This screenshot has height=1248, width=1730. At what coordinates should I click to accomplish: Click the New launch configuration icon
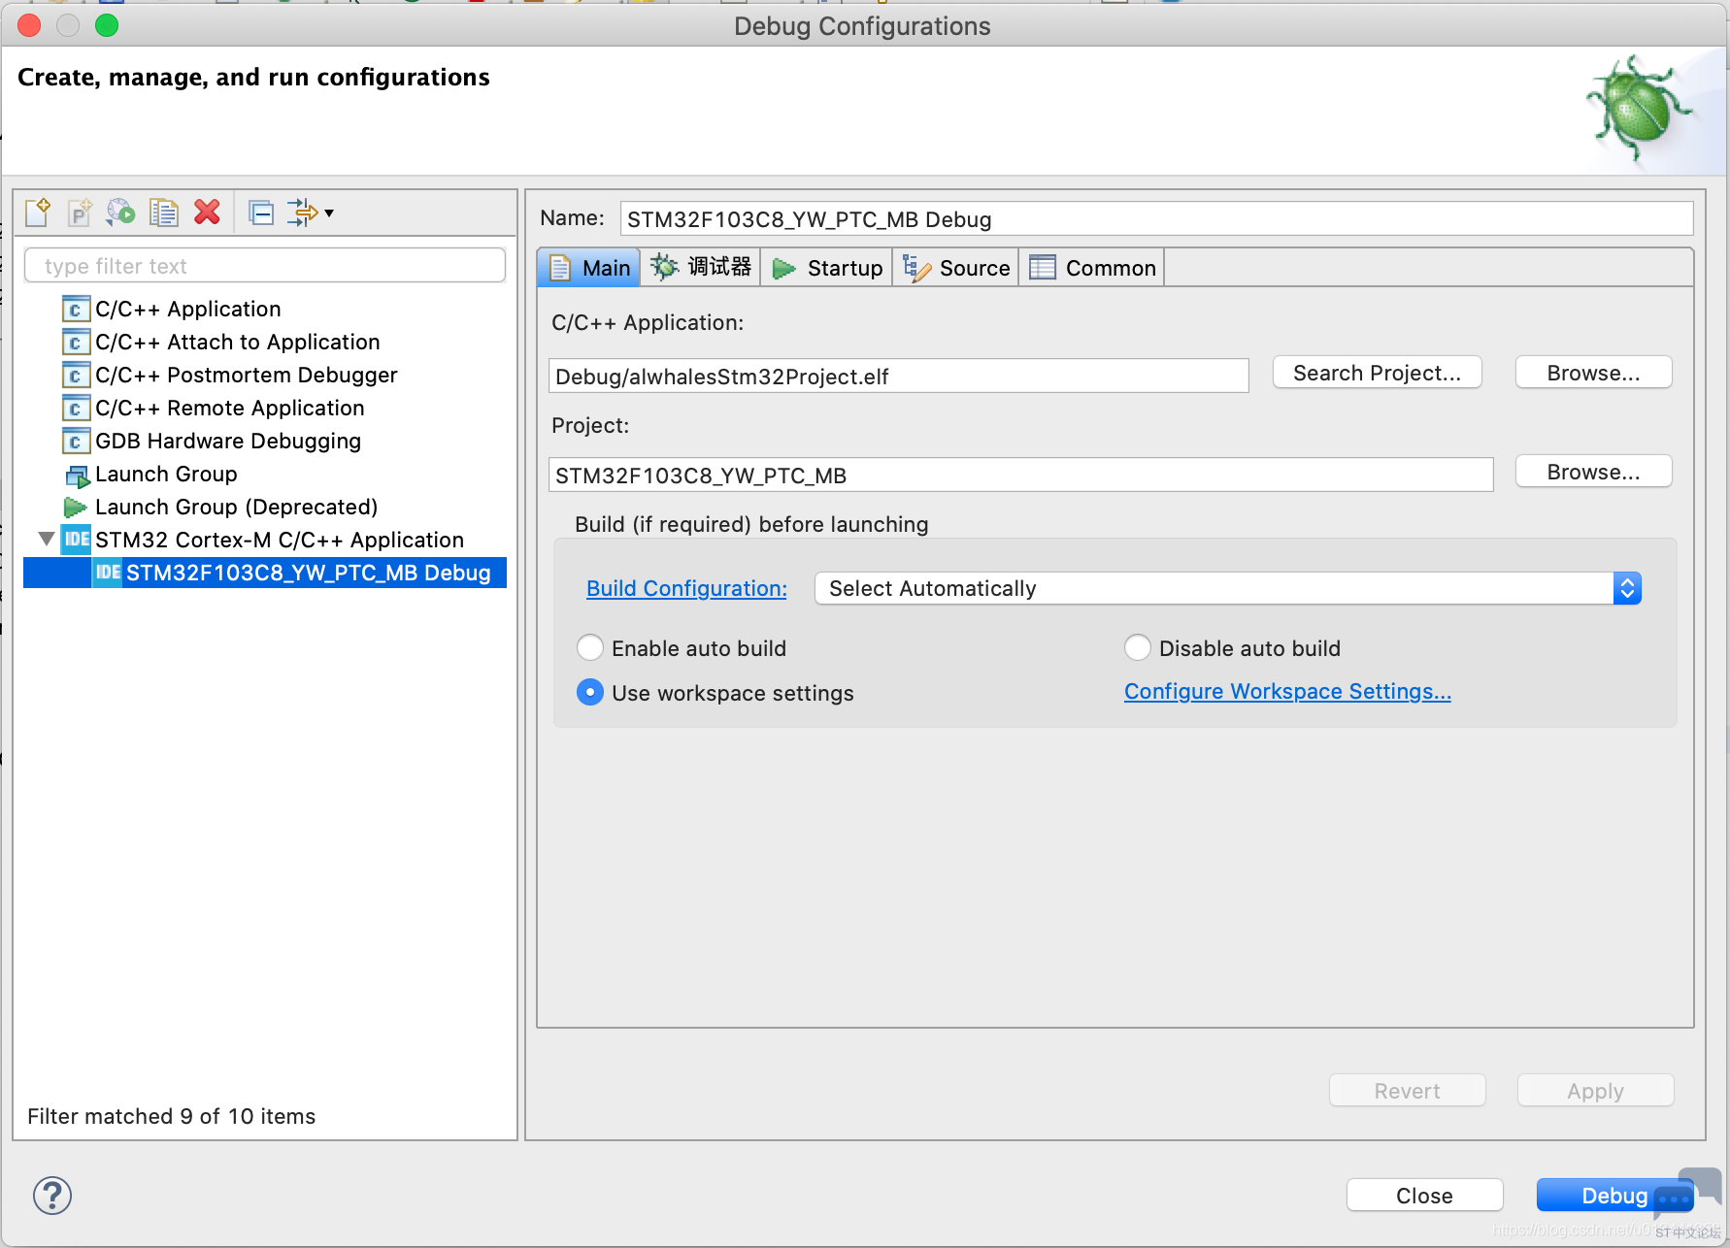(x=38, y=213)
